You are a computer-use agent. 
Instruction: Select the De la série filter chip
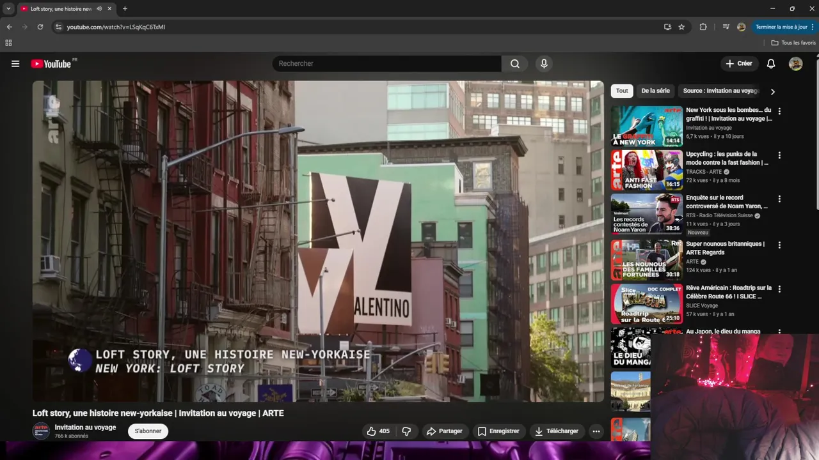pyautogui.click(x=655, y=91)
